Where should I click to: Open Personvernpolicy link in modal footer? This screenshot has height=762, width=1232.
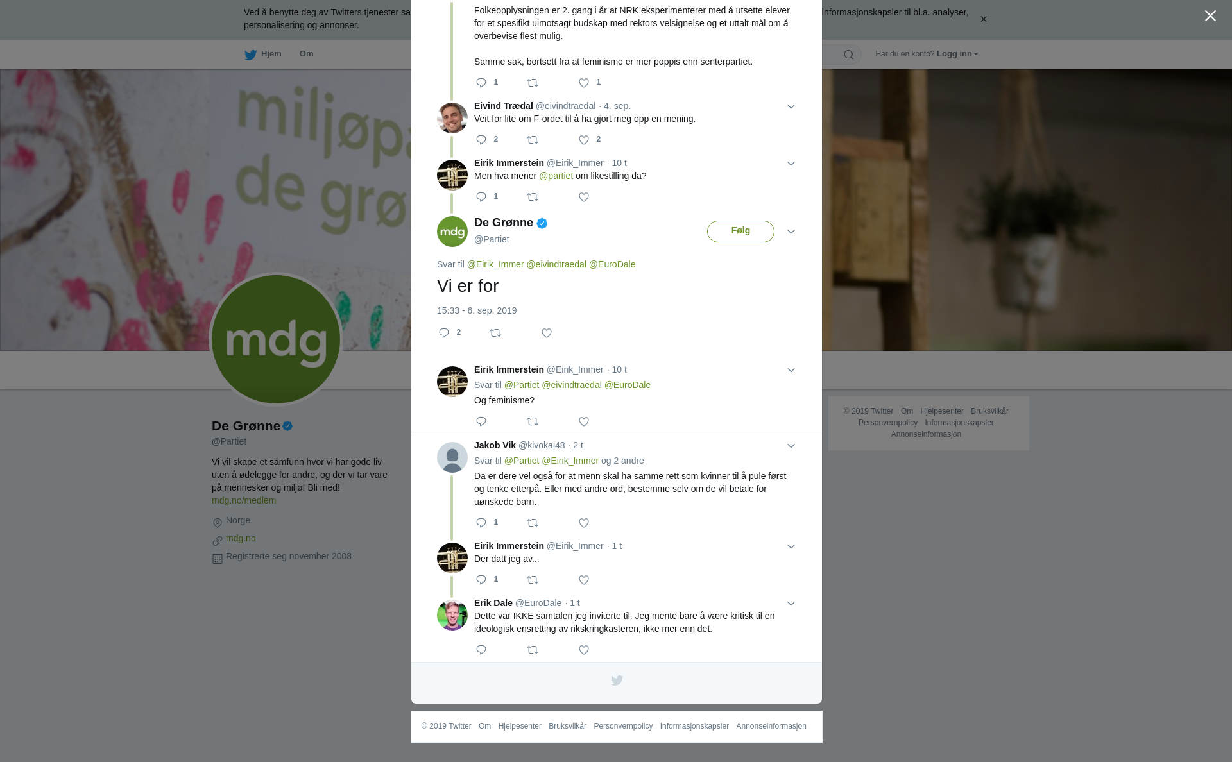click(x=623, y=726)
